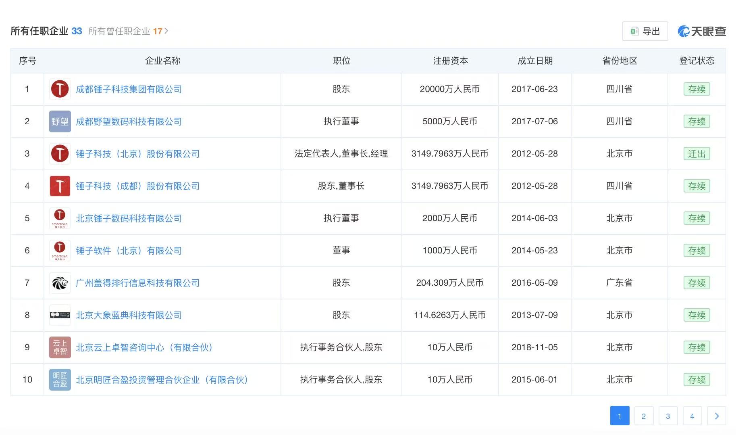Select the 20000万人民币 capital cell

point(450,89)
